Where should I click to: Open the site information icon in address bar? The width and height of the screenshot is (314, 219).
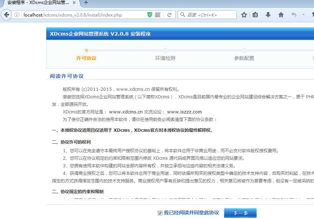click(17, 15)
